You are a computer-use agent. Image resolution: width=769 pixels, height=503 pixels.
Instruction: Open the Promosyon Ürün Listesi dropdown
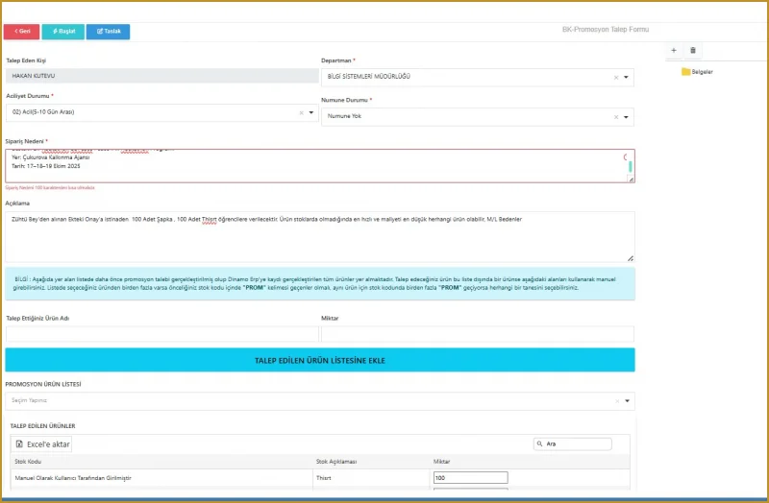(628, 401)
